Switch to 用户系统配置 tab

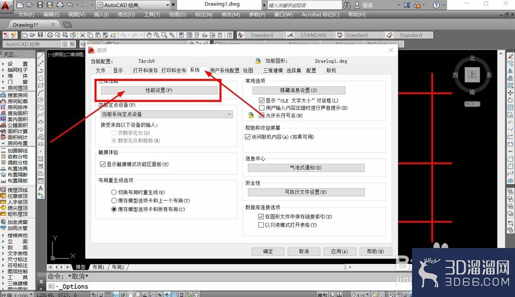[x=225, y=71]
